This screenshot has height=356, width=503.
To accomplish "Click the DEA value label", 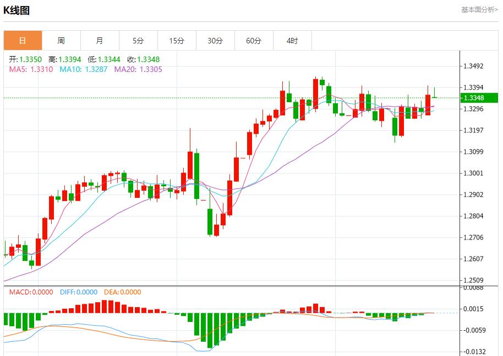I will click(122, 292).
